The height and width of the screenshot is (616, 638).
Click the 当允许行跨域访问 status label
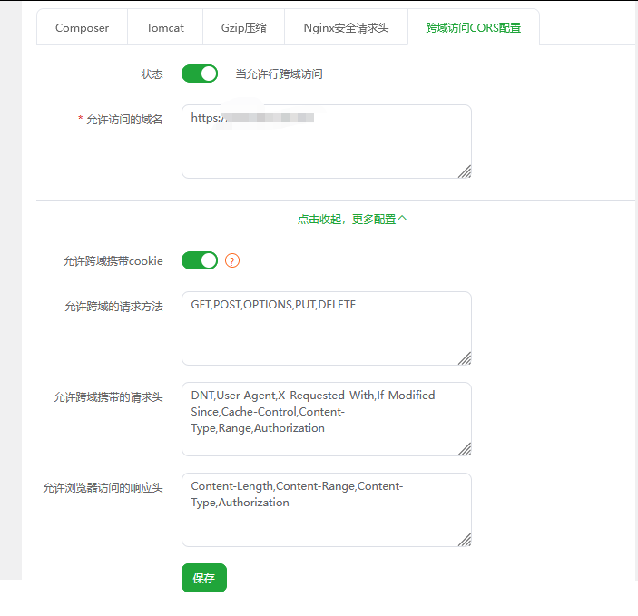pos(279,74)
